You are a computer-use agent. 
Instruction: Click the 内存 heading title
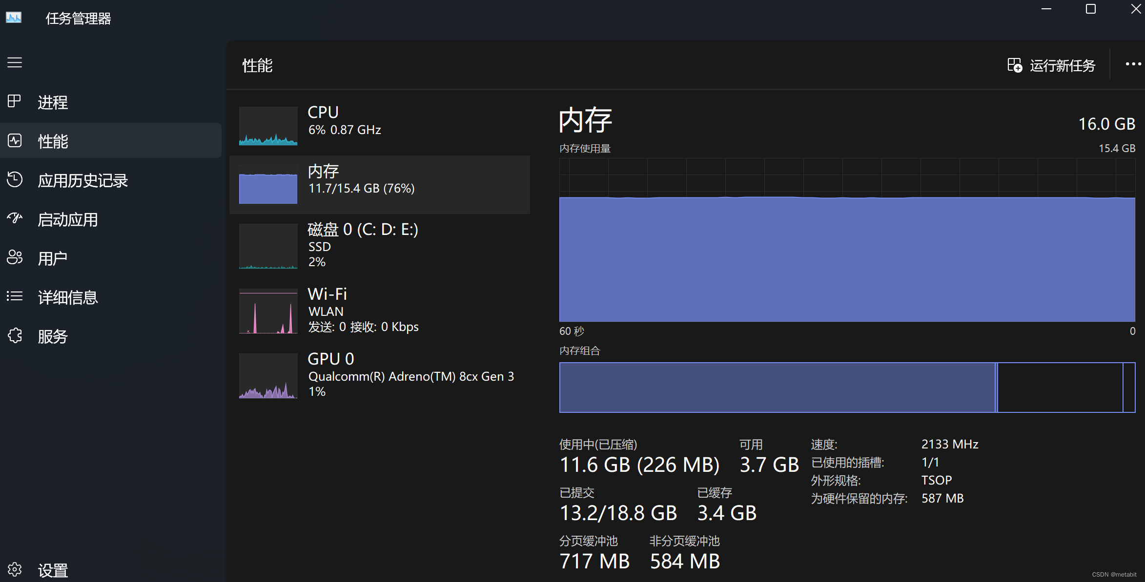click(x=585, y=120)
